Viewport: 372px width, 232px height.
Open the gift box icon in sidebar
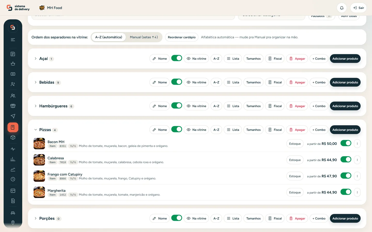tap(13, 106)
